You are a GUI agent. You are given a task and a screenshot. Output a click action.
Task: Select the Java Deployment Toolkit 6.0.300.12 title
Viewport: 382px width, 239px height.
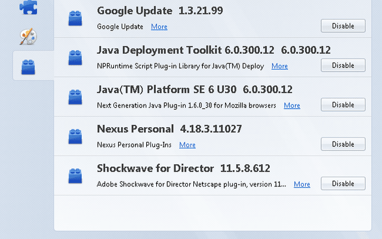click(214, 50)
